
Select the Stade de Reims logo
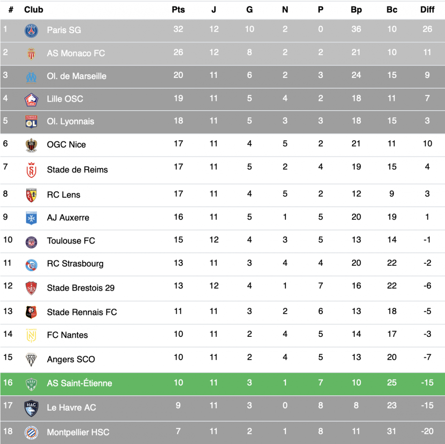tap(31, 170)
